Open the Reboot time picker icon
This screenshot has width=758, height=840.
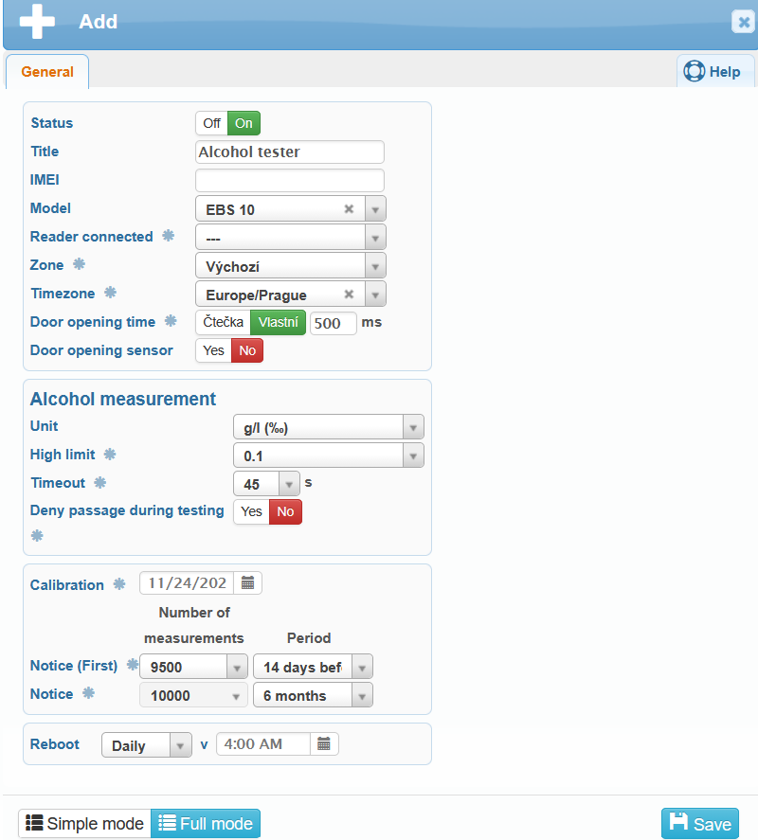(323, 744)
